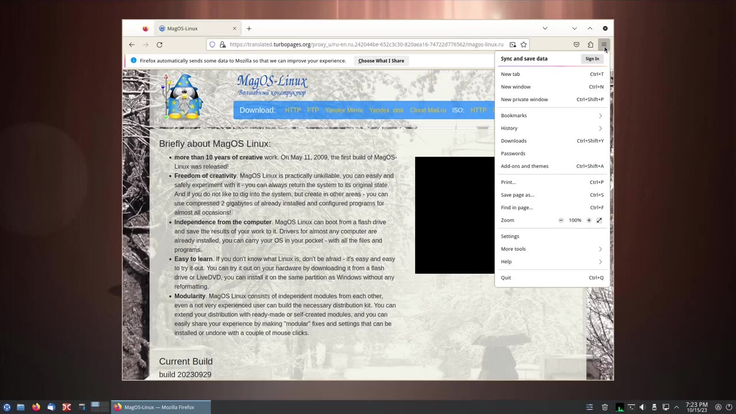
Task: Open system monitor graph tray icon
Action: (620, 407)
